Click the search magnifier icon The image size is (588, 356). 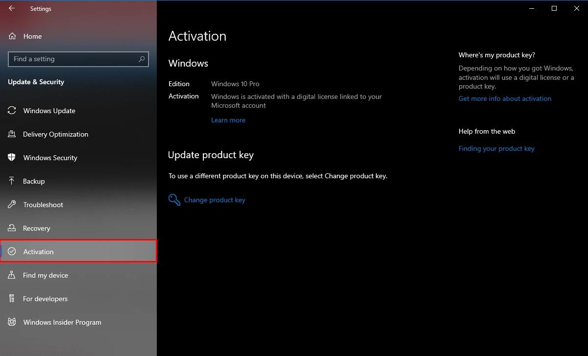coord(142,59)
